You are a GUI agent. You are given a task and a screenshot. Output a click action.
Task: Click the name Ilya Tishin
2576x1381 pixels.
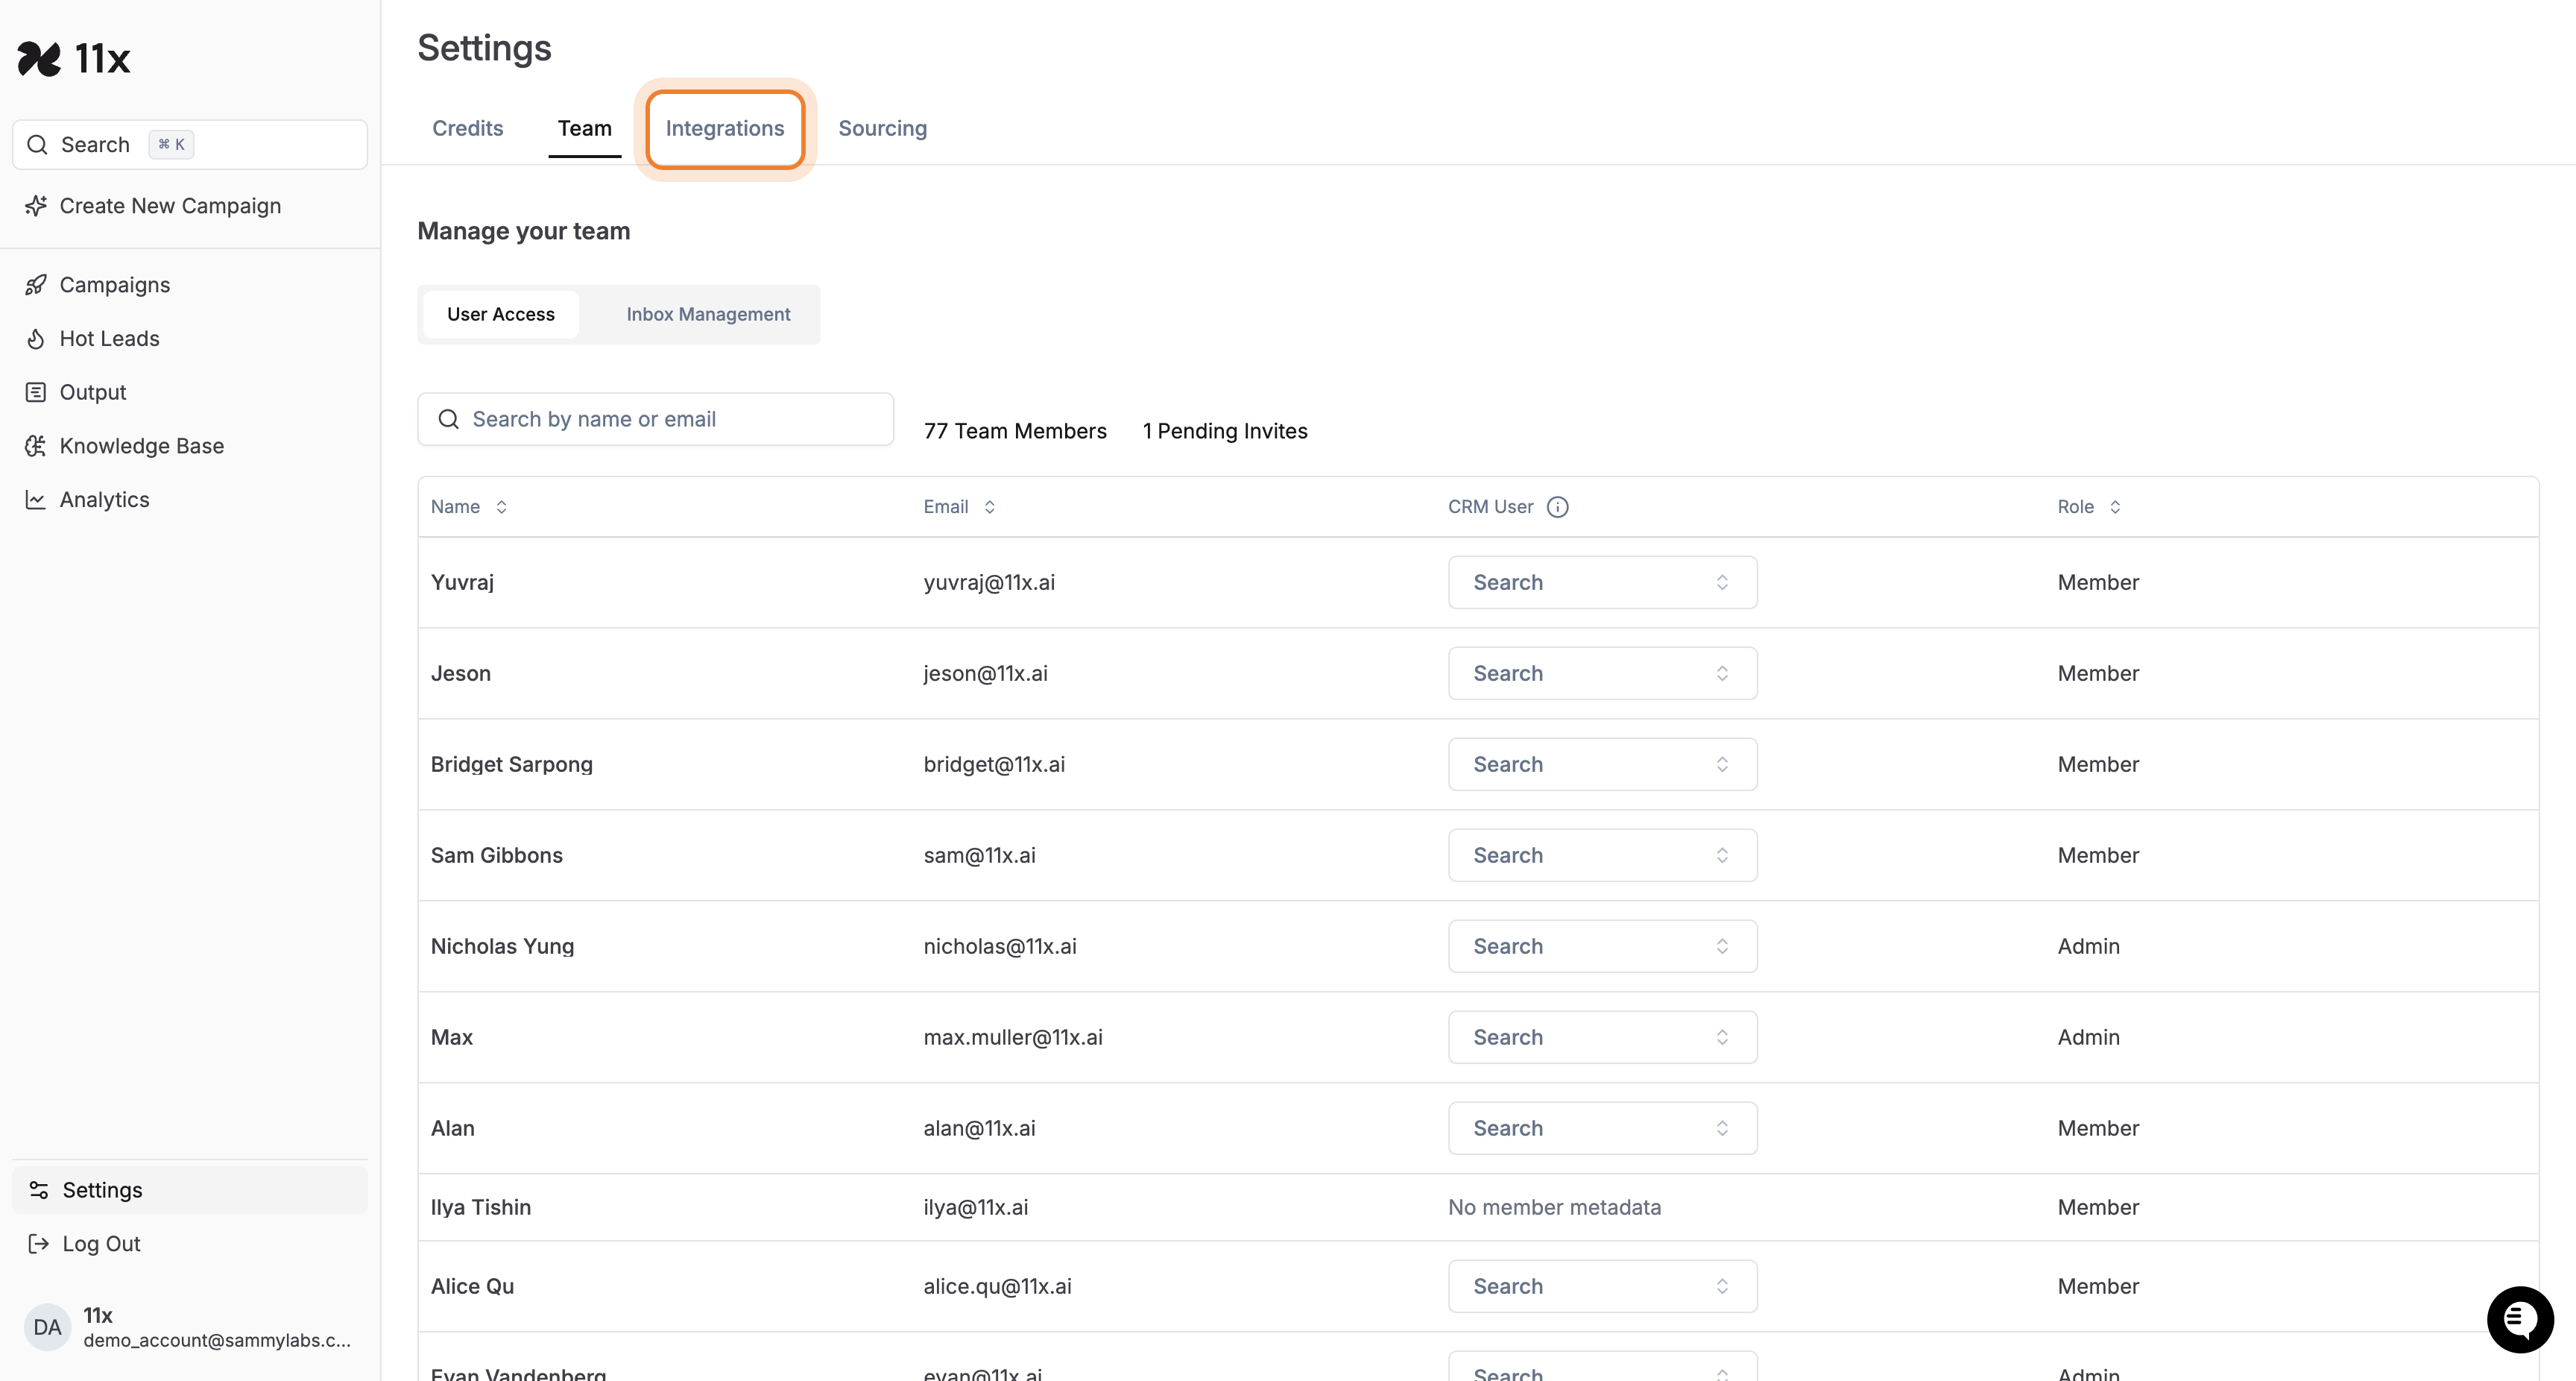(481, 1208)
